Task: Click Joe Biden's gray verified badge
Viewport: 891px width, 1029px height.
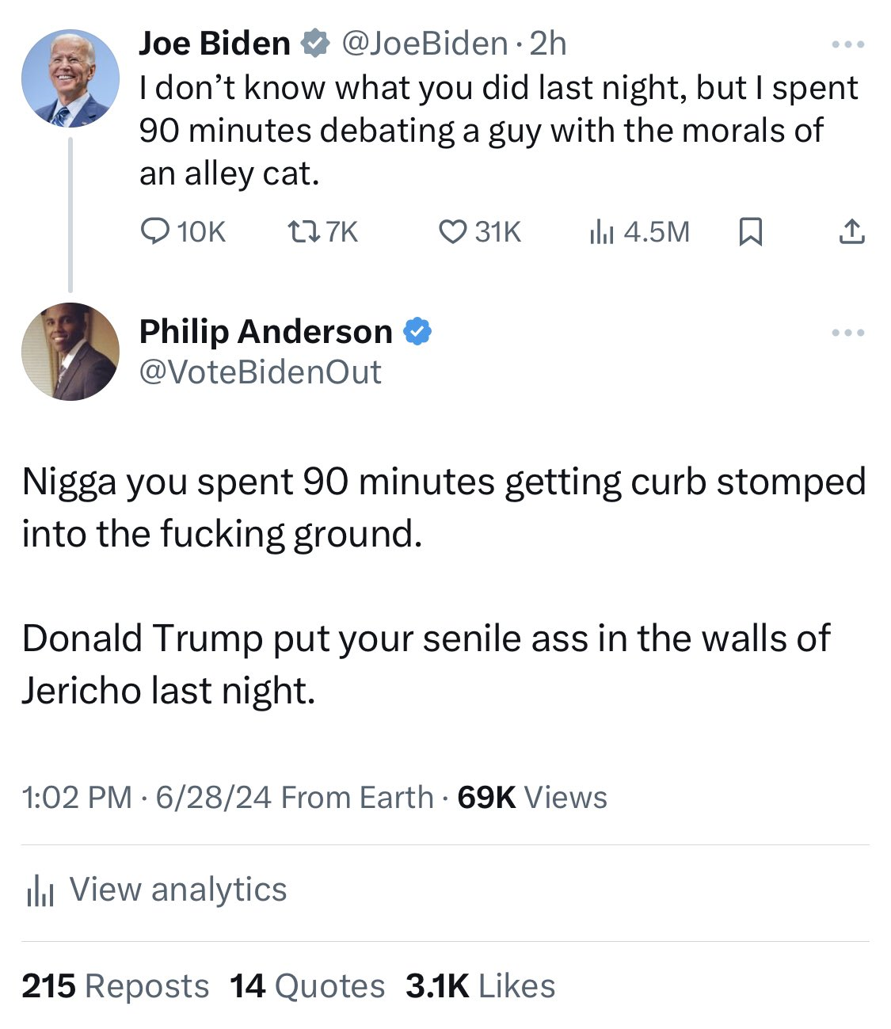Action: 315,44
